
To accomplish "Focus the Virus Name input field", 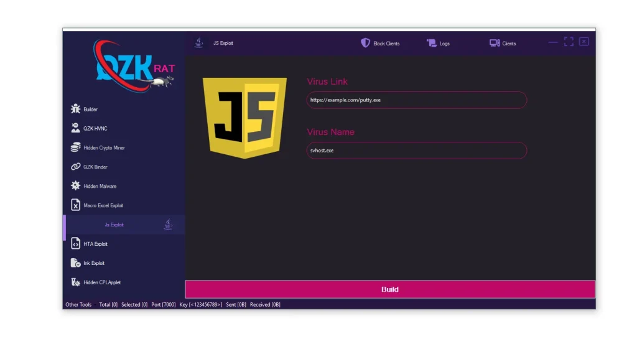I will [417, 151].
